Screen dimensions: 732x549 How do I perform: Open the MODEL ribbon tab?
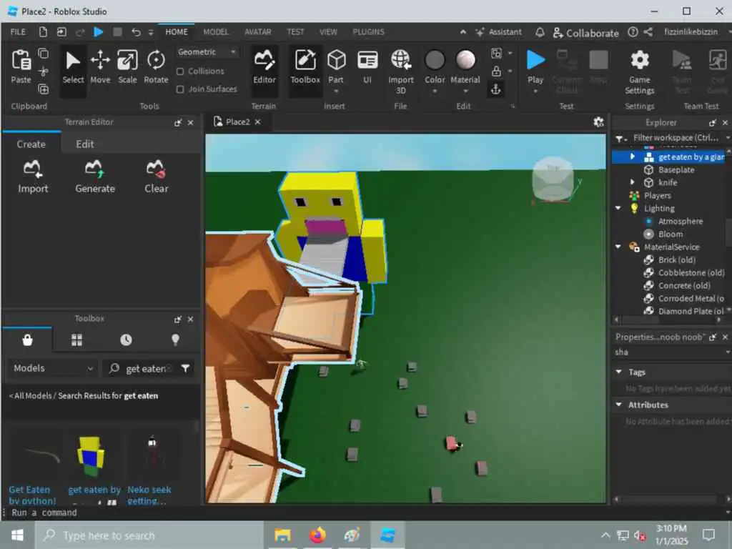click(x=216, y=31)
